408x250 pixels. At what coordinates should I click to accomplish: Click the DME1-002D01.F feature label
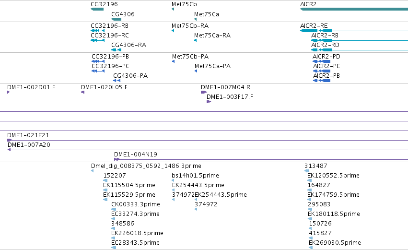[x=31, y=87]
